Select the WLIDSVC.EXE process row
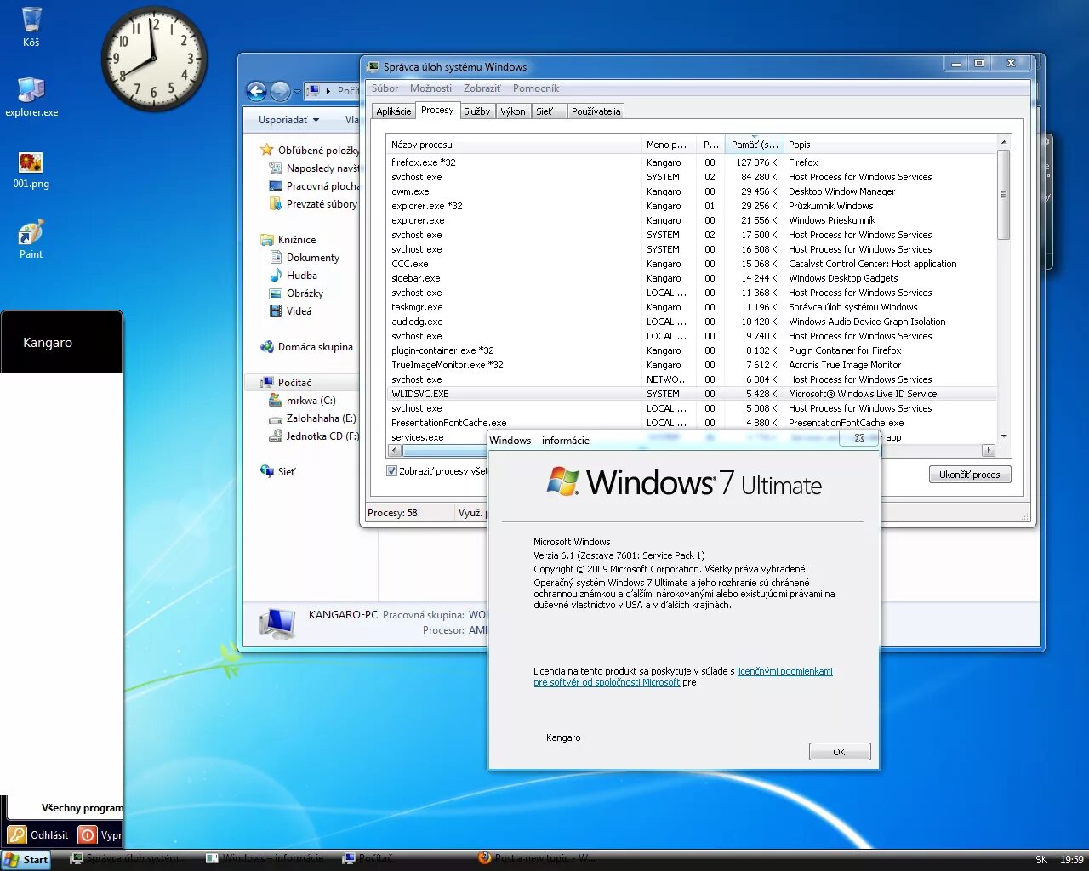The image size is (1089, 871). (x=691, y=394)
